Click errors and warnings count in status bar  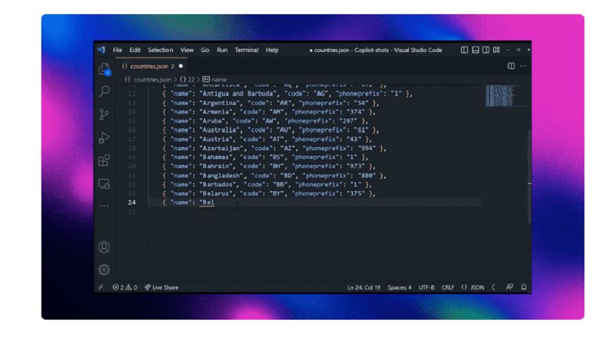125,287
